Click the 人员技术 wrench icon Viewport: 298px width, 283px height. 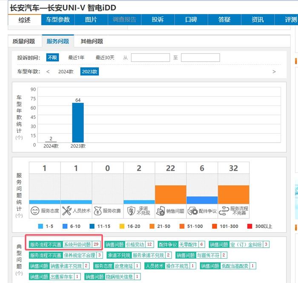point(67,211)
